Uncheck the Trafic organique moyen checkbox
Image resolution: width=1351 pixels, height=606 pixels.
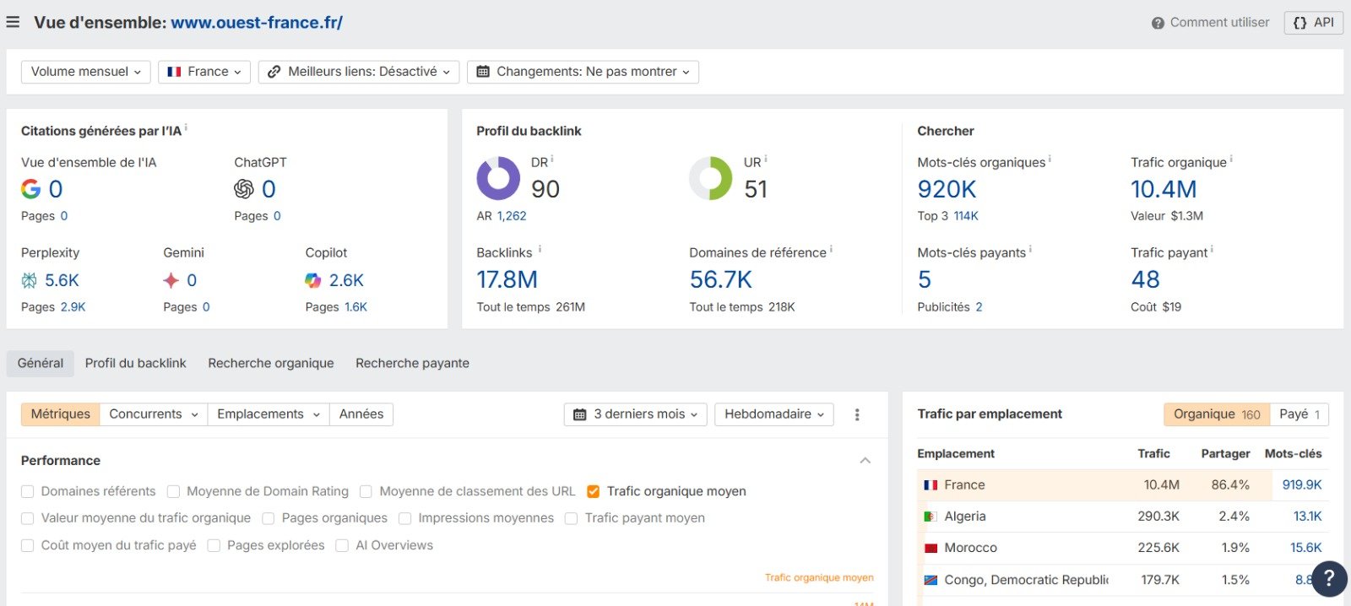point(594,491)
